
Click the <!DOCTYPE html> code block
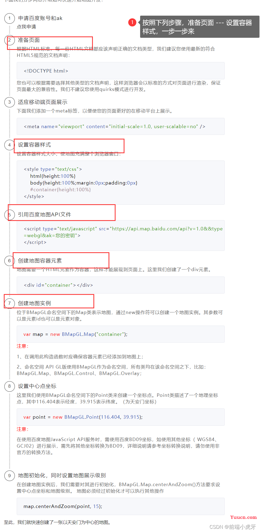pyautogui.click(x=121, y=71)
